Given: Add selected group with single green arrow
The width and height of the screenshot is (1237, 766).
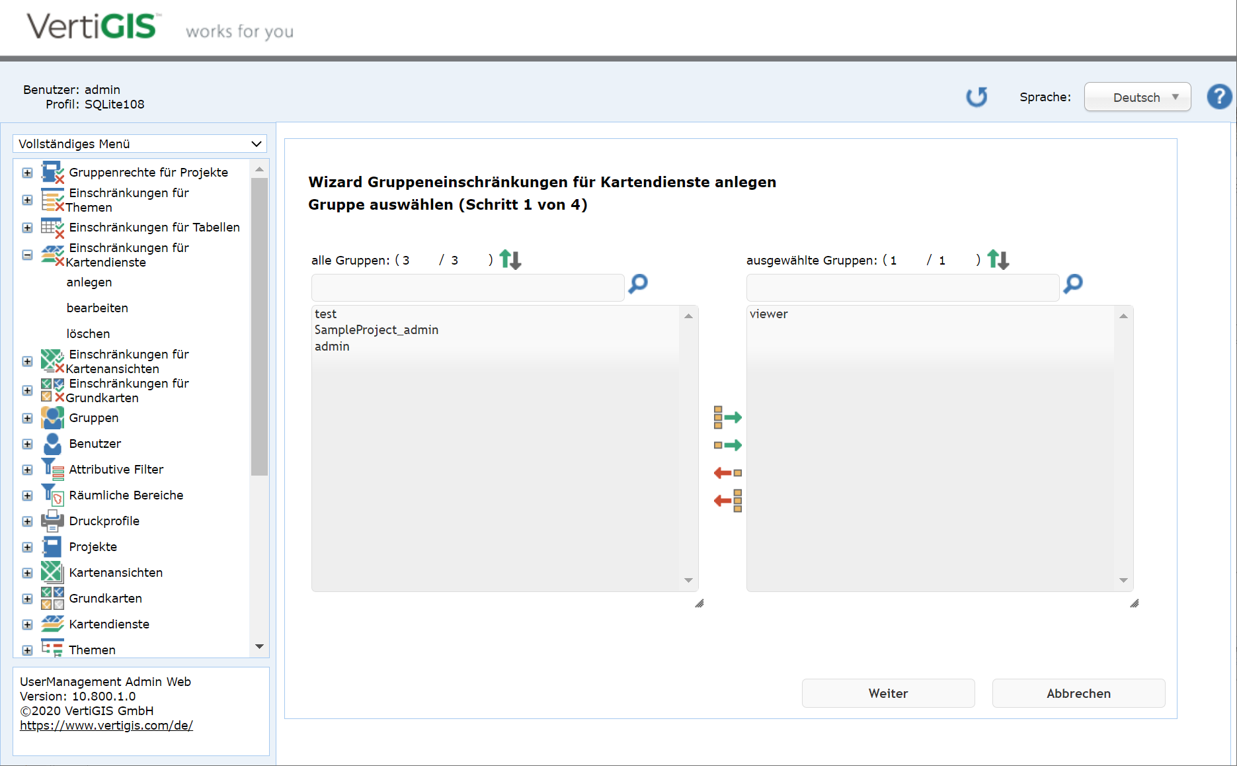Looking at the screenshot, I should point(727,445).
